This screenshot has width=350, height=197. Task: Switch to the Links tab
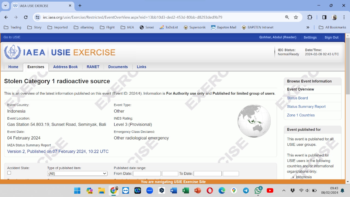coord(141,67)
